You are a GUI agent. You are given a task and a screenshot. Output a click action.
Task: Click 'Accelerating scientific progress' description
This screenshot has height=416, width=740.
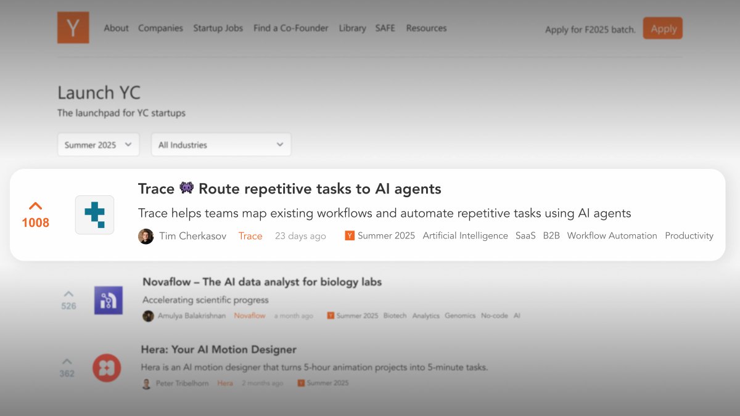click(x=205, y=300)
